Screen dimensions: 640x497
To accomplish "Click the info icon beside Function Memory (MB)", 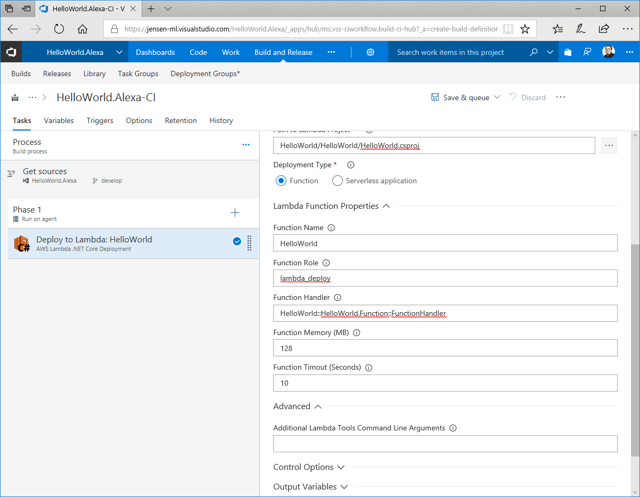I will 357,332.
